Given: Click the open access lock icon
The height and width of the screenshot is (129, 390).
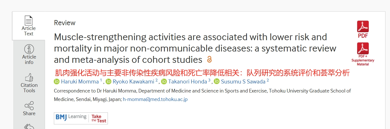Looking at the screenshot, I should 209,60.
